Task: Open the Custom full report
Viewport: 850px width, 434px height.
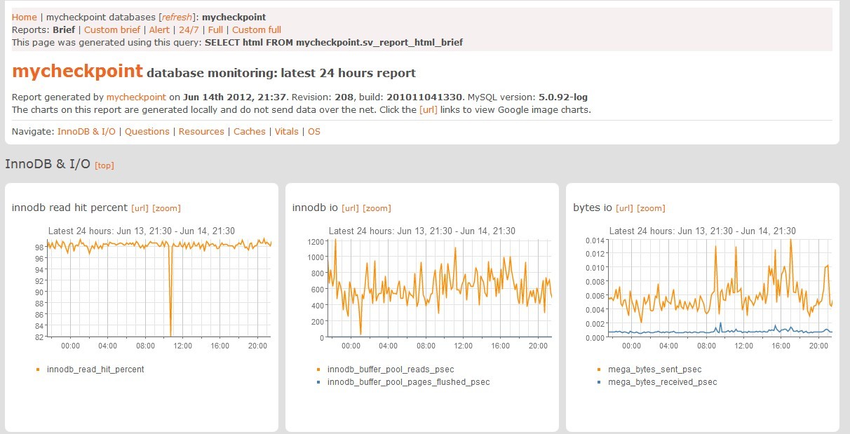Action: tap(257, 29)
